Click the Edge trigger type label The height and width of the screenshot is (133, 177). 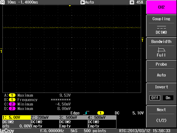coord(75,113)
